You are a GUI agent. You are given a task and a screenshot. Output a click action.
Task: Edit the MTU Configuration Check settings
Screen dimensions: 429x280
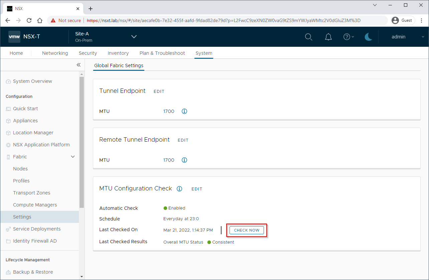pyautogui.click(x=197, y=189)
